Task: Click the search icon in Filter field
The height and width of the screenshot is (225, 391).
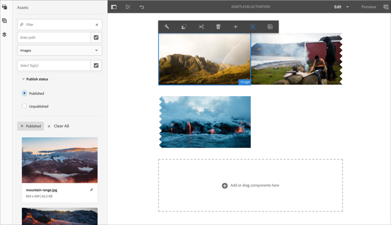Action: pos(22,25)
